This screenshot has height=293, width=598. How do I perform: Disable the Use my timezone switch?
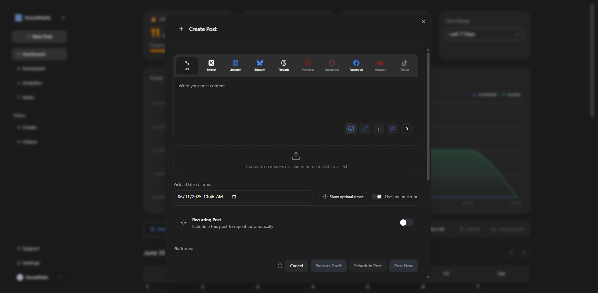(377, 197)
